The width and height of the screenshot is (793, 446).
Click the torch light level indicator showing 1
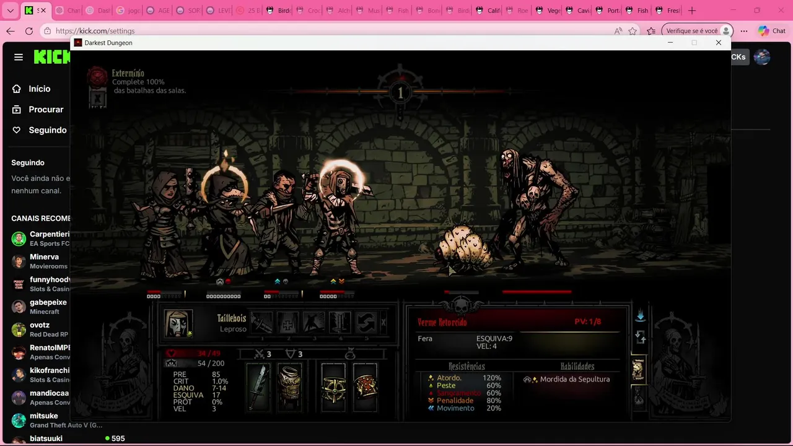pos(400,93)
